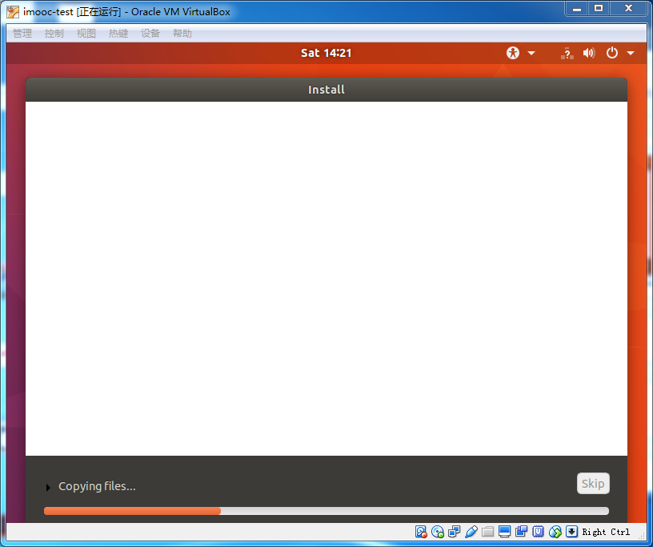Click the keyboard capture arrow icon

tap(572, 532)
